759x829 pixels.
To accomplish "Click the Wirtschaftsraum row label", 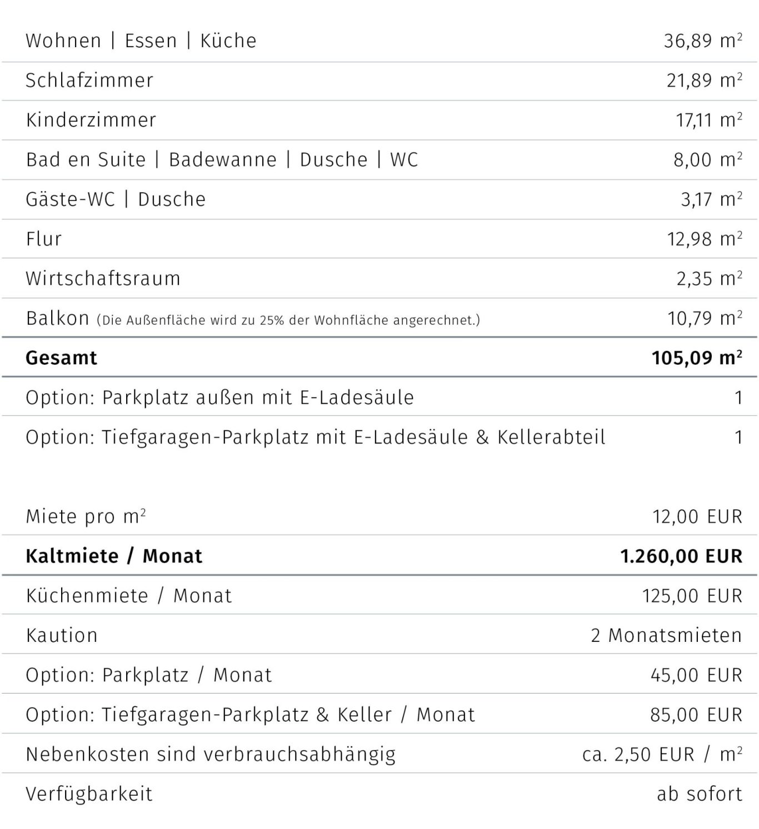I will click(103, 278).
